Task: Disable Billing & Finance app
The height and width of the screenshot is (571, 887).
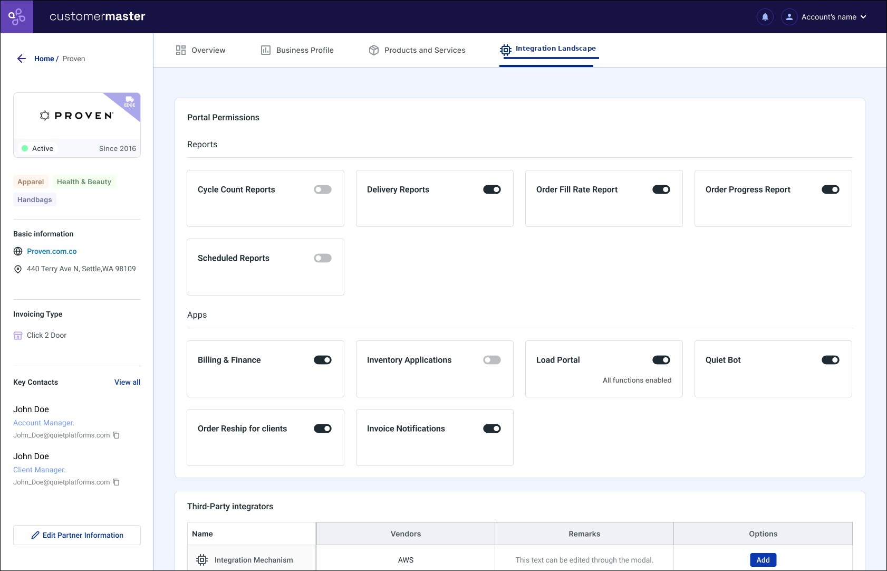Action: tap(323, 360)
